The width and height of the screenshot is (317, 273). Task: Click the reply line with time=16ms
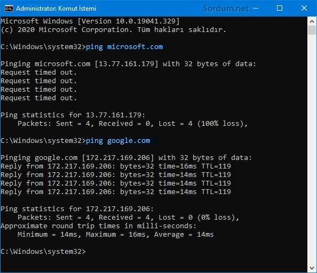click(x=116, y=166)
